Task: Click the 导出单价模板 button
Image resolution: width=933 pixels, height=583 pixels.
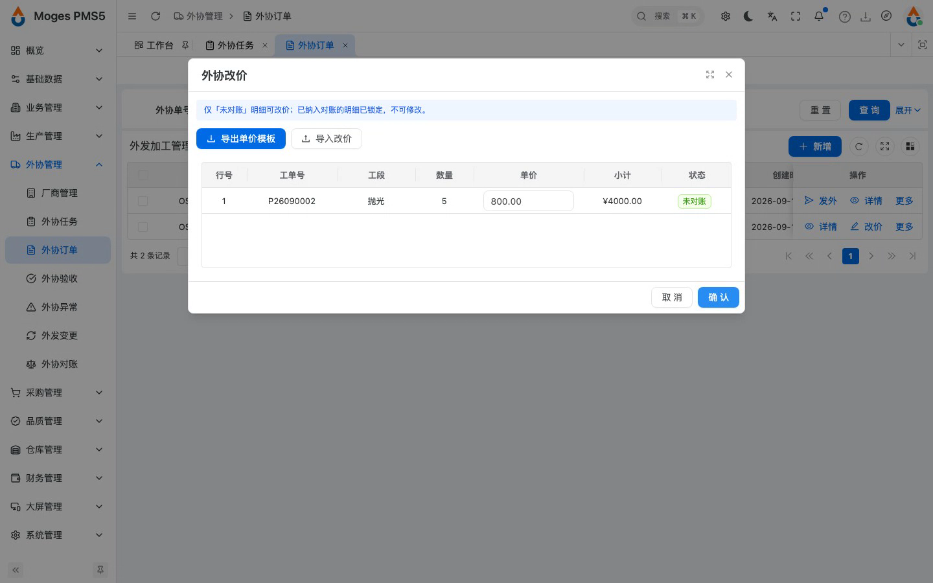Action: 241,139
